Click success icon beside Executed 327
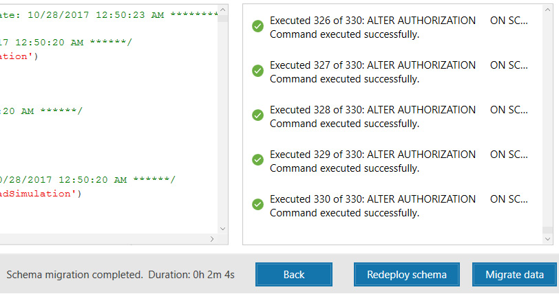The width and height of the screenshot is (559, 294). [x=258, y=71]
